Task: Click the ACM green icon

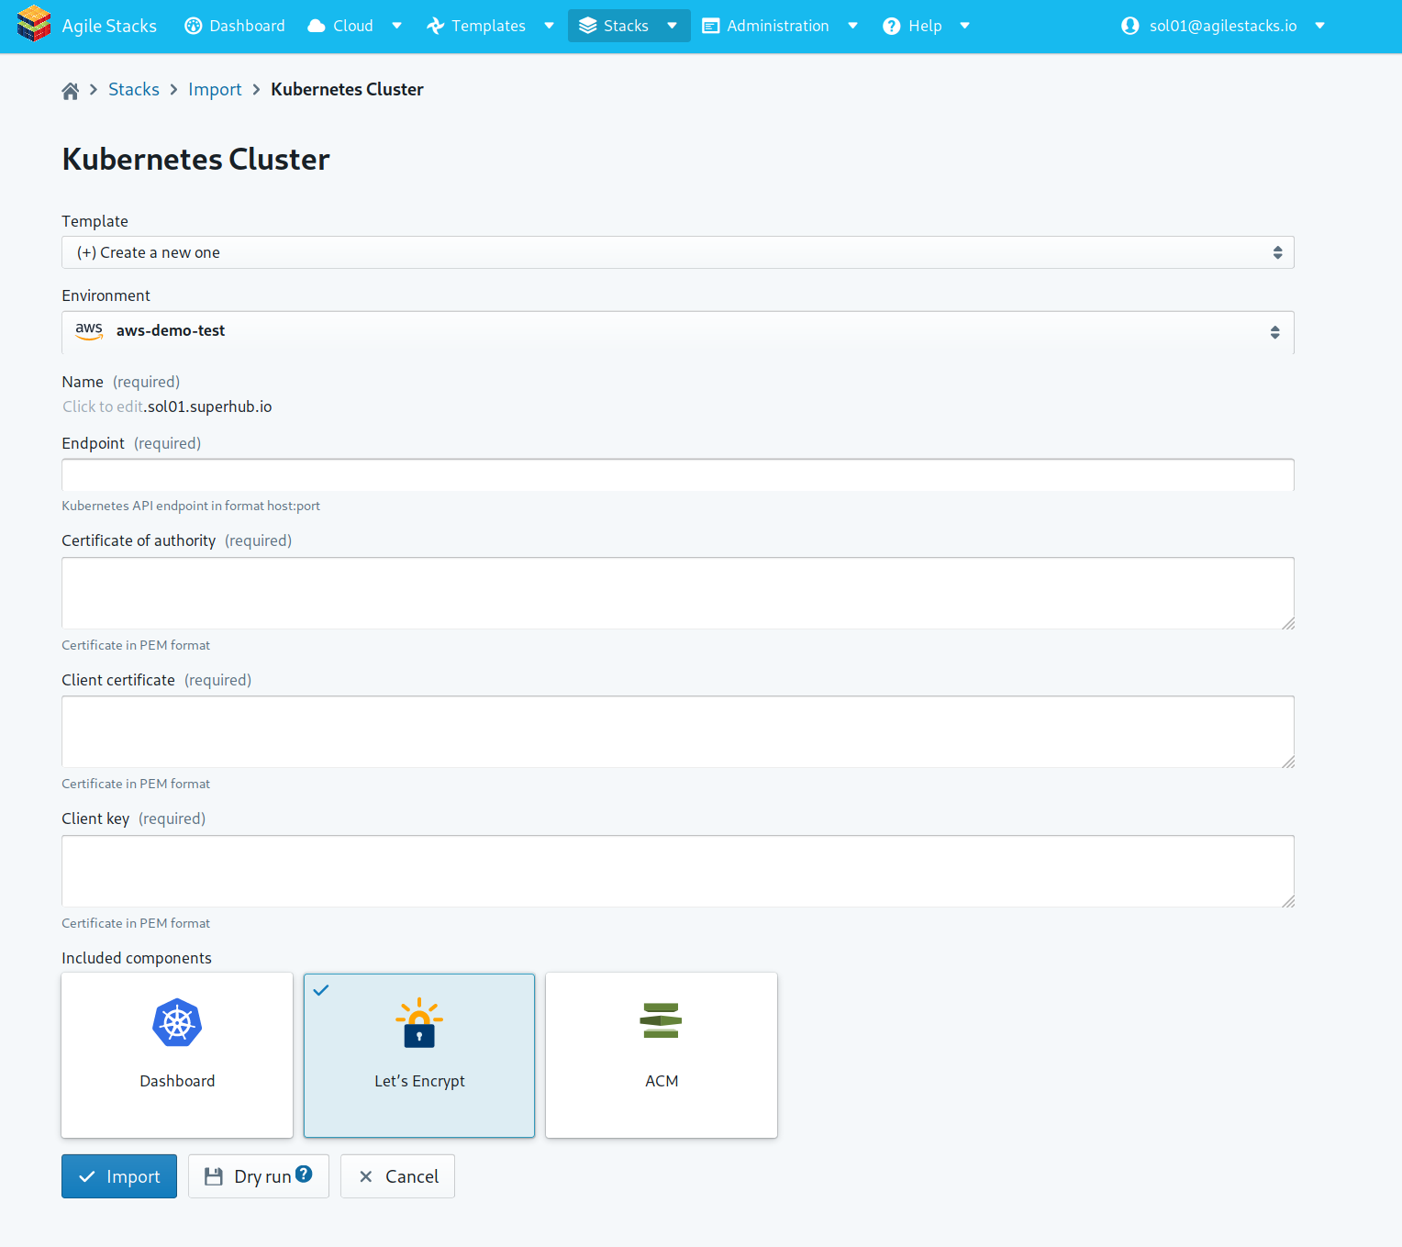Action: pyautogui.click(x=661, y=1020)
